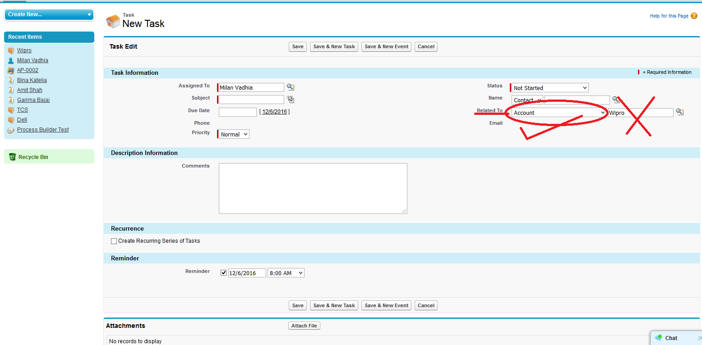This screenshot has width=702, height=345.
Task: Open the Reminder time dropdown 8:00 AM
Action: click(286, 273)
